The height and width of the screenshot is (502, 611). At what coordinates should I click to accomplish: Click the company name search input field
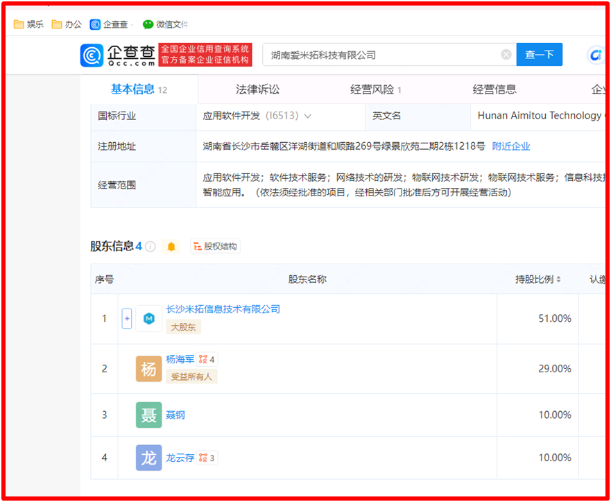click(x=381, y=55)
